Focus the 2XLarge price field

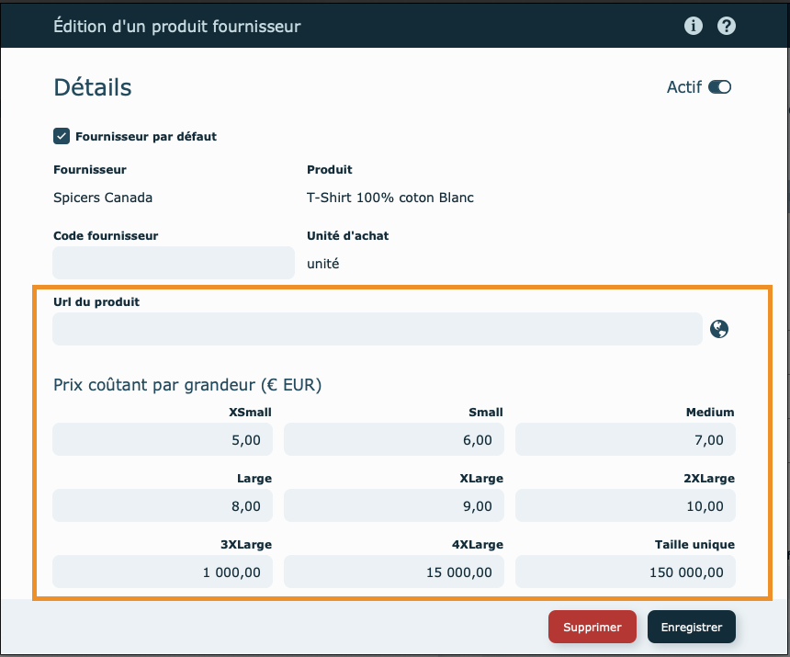pos(626,505)
